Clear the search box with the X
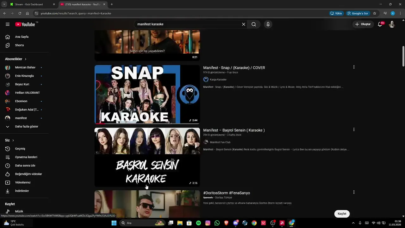405x228 pixels. pyautogui.click(x=244, y=24)
